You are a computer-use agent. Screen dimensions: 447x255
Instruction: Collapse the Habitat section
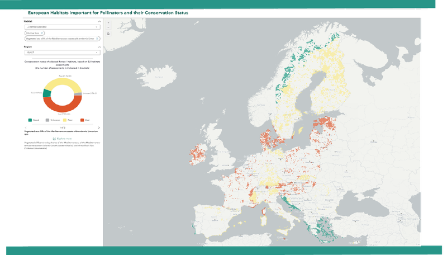coord(99,21)
